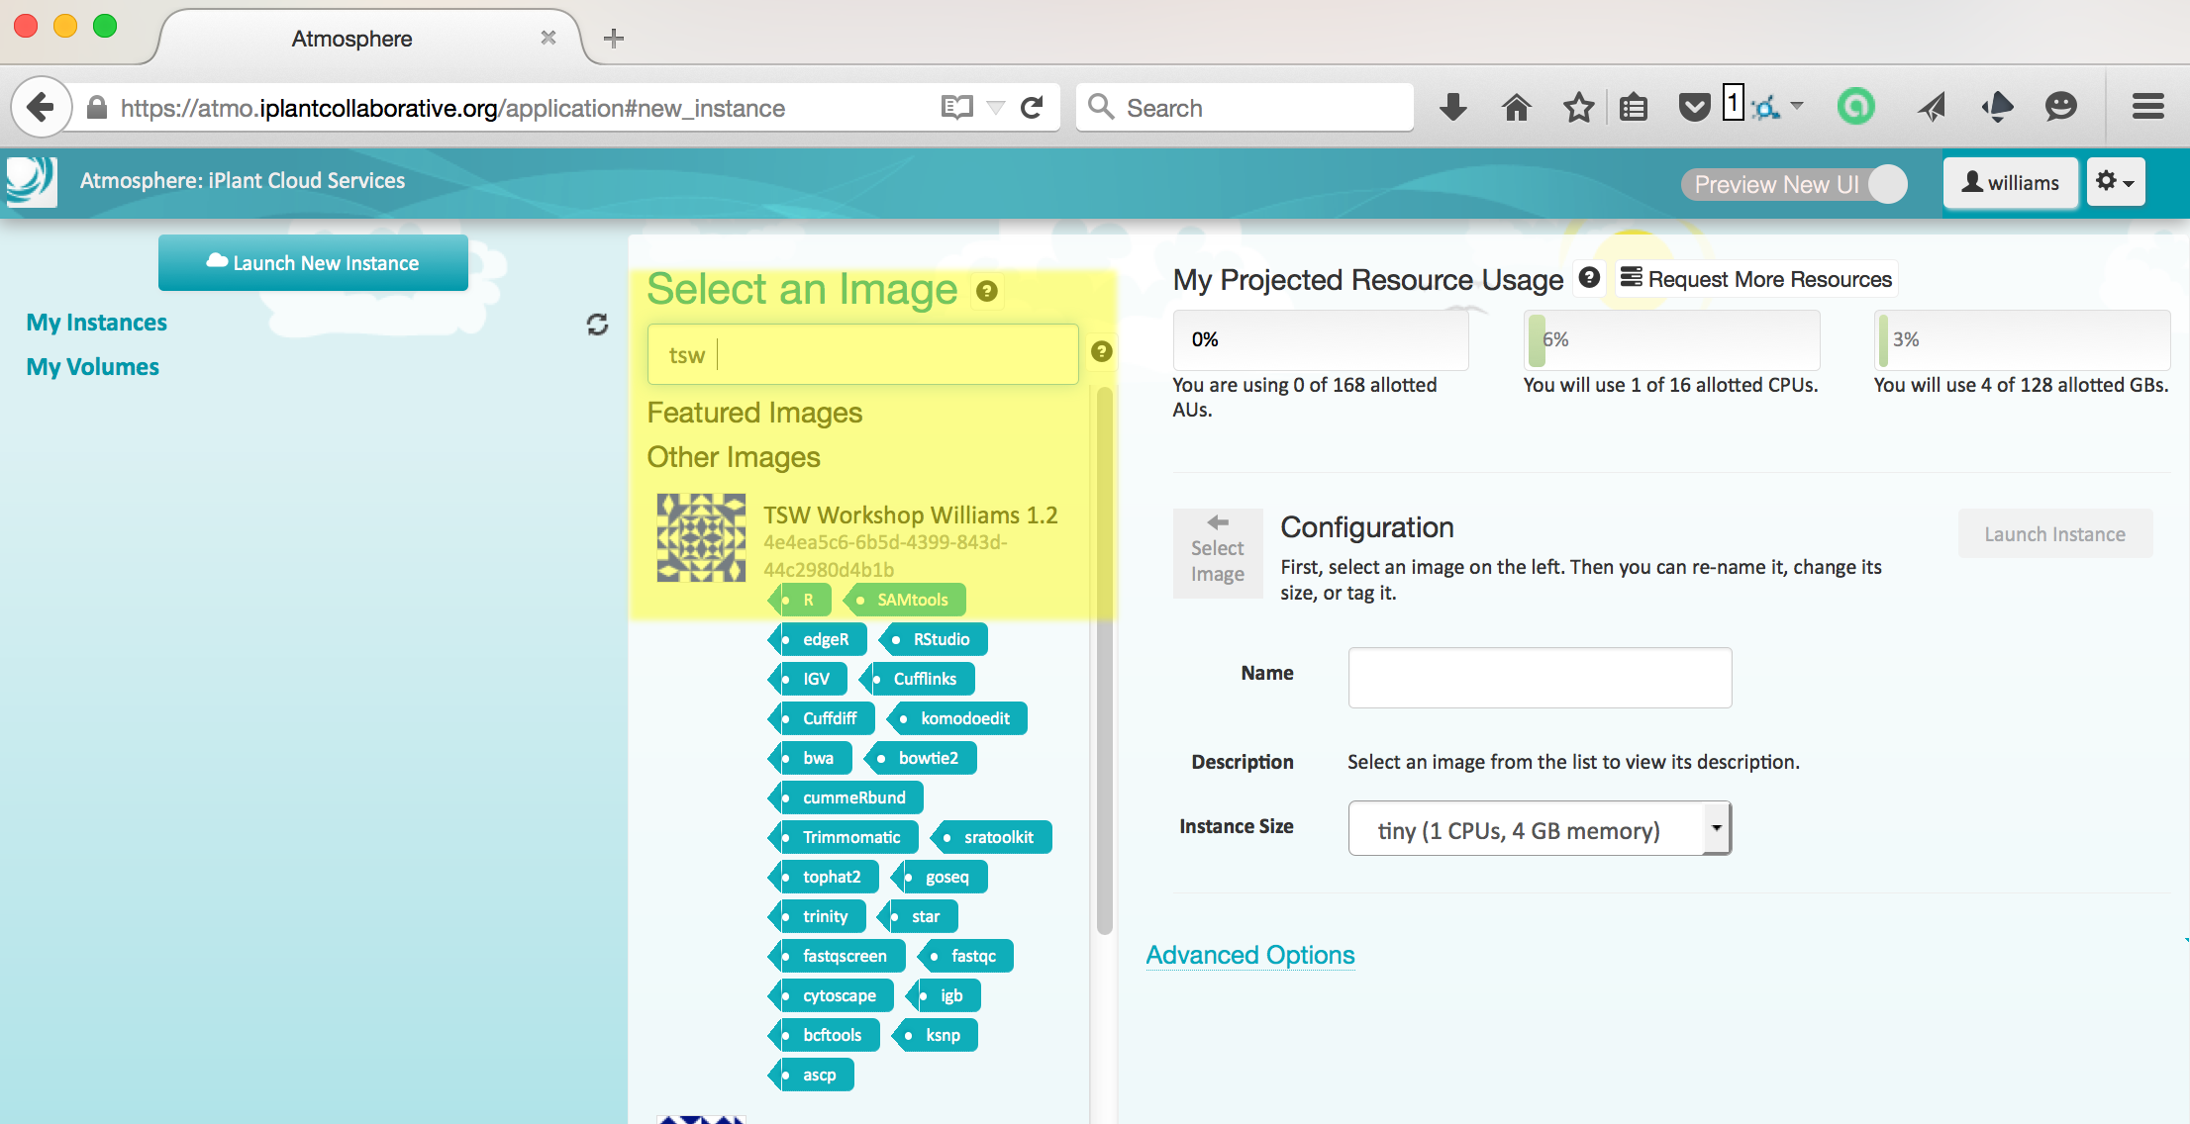Click help icon next to Projected Resource Usage
The width and height of the screenshot is (2190, 1124).
tap(1589, 278)
